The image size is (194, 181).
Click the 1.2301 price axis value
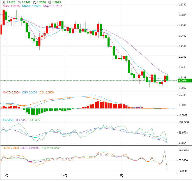182,57
